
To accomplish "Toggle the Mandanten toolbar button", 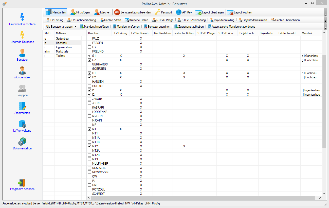I will pos(56,12).
